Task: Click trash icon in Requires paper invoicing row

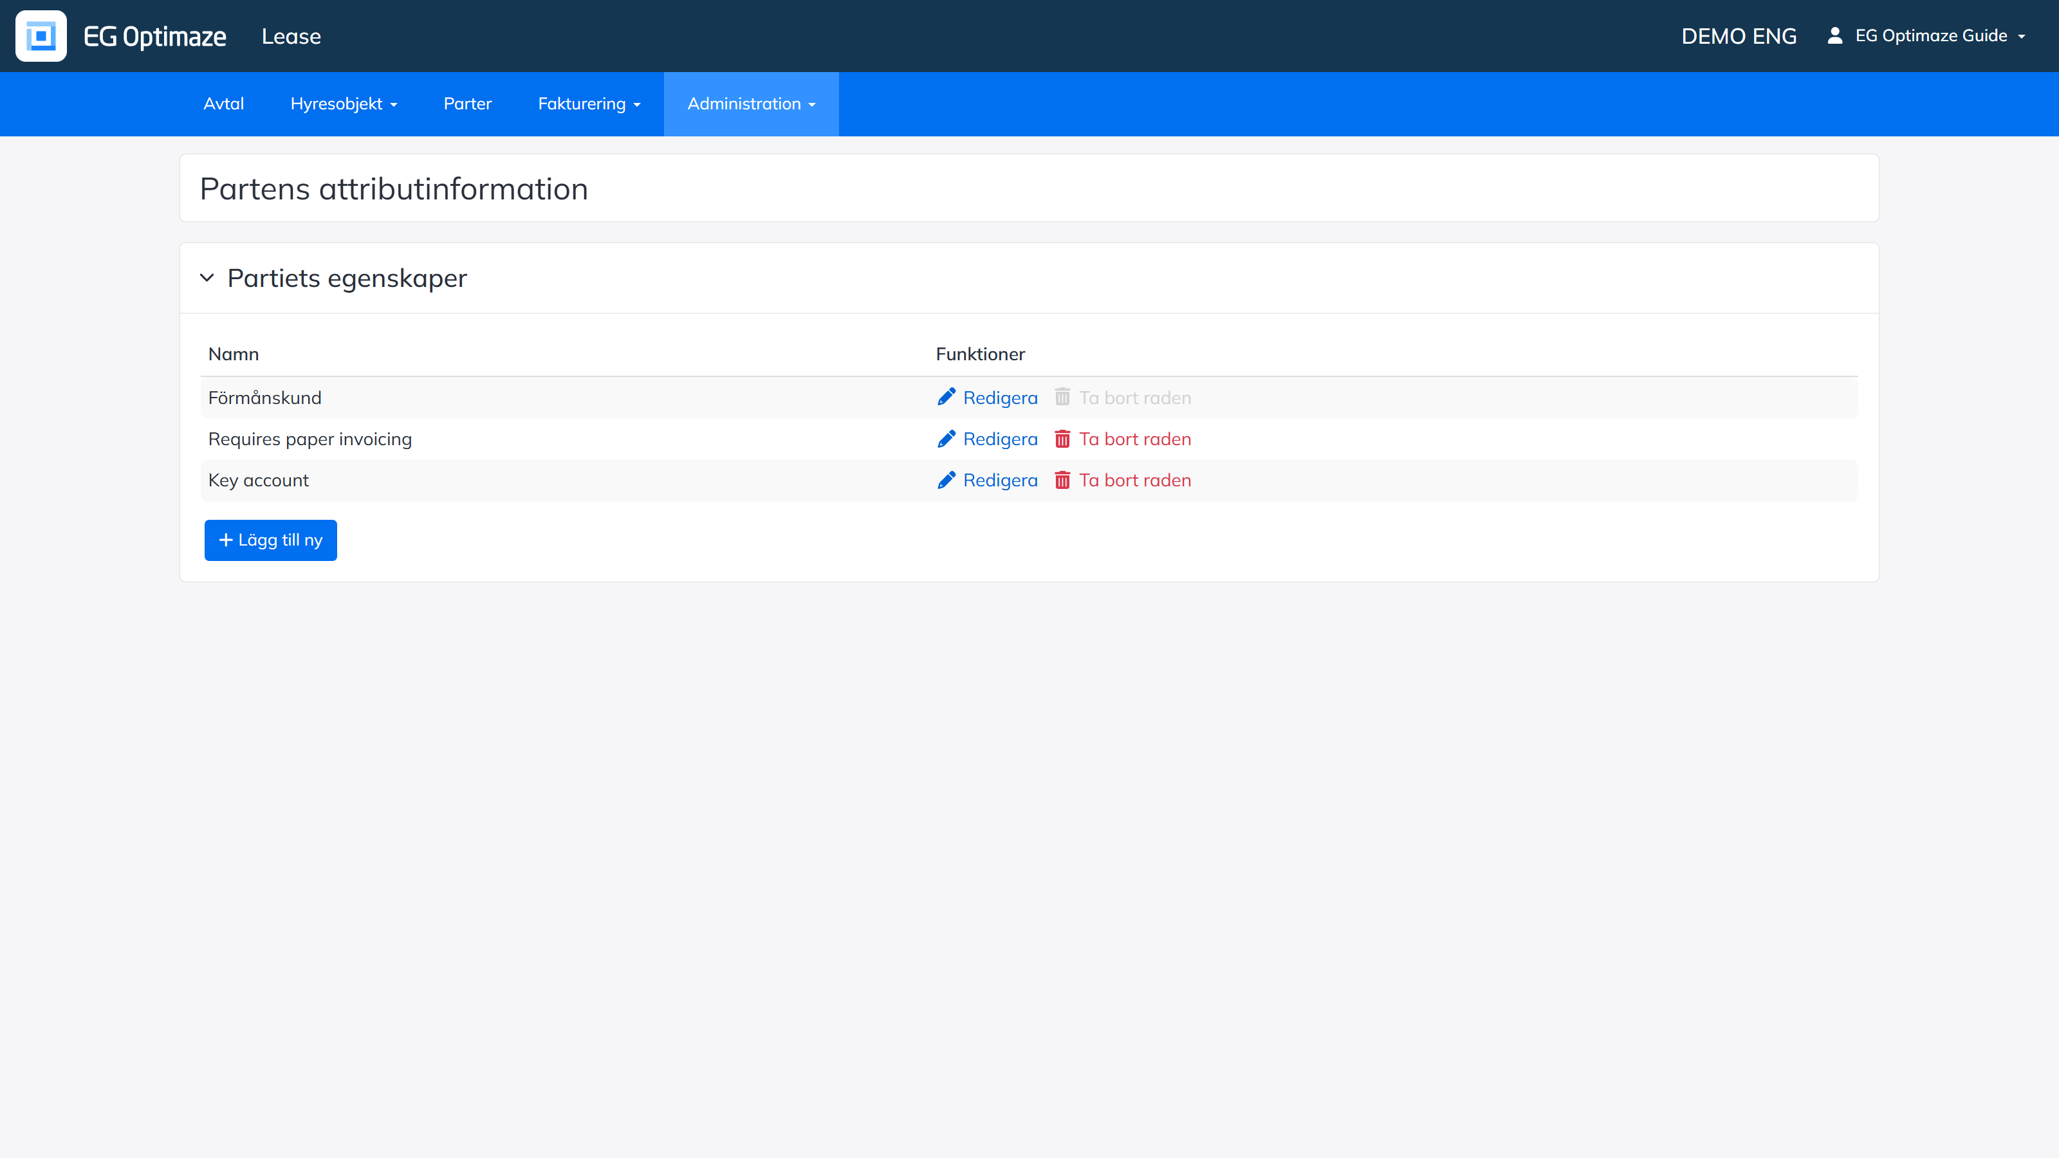Action: [x=1062, y=439]
